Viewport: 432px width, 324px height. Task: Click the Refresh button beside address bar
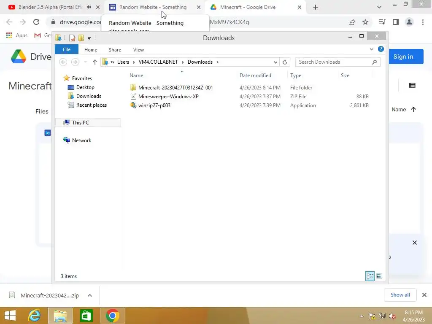click(x=285, y=62)
